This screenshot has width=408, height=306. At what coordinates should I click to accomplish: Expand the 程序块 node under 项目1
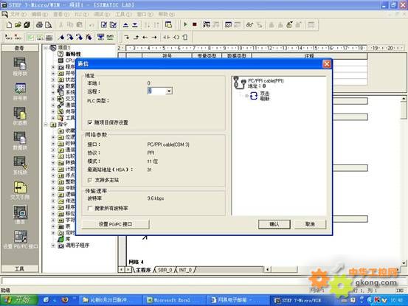[x=53, y=67]
